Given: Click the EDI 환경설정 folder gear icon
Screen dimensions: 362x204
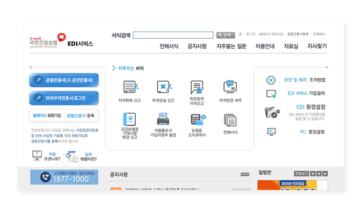Looking at the screenshot, I should [x=272, y=112].
